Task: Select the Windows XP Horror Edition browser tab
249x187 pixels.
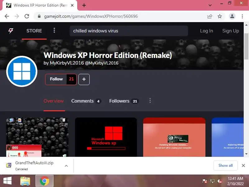Action: click(x=40, y=5)
